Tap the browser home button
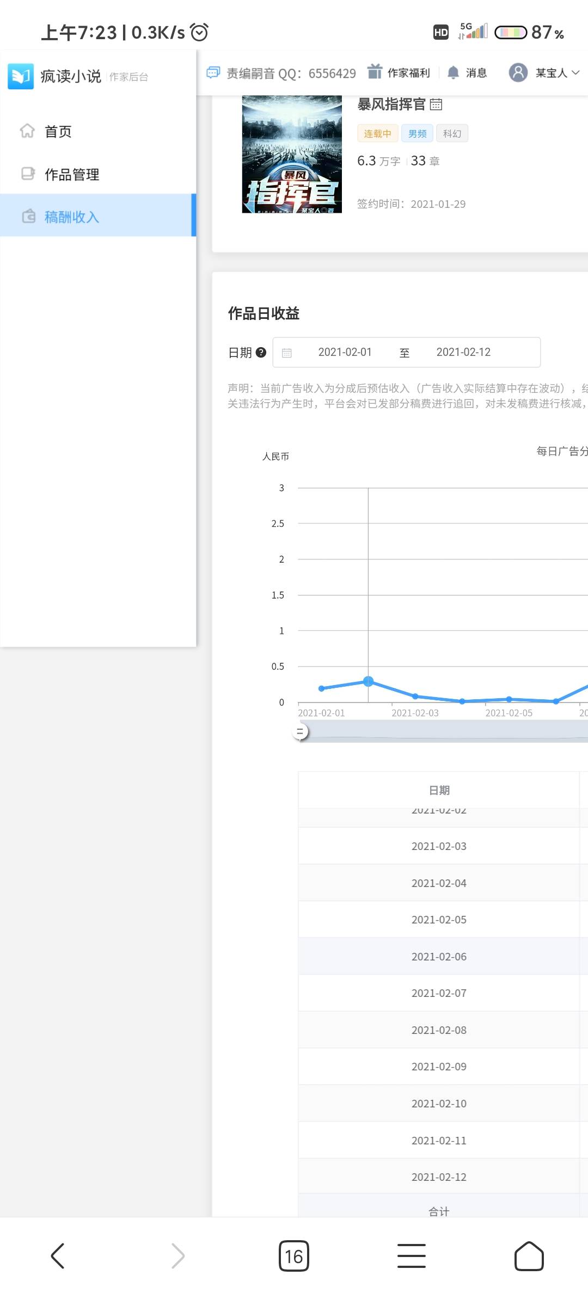Screen dimensions: 588x1306 (529, 1256)
